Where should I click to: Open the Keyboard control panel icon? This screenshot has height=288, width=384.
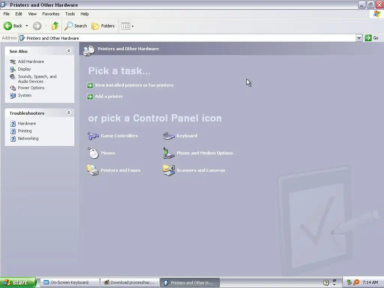click(168, 136)
